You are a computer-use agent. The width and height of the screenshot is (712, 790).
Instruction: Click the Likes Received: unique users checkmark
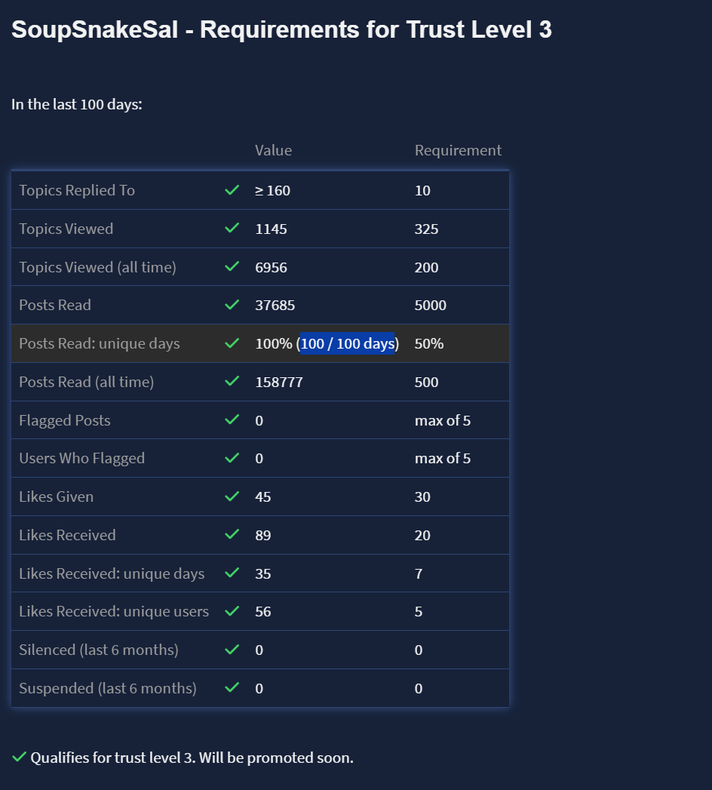click(232, 611)
